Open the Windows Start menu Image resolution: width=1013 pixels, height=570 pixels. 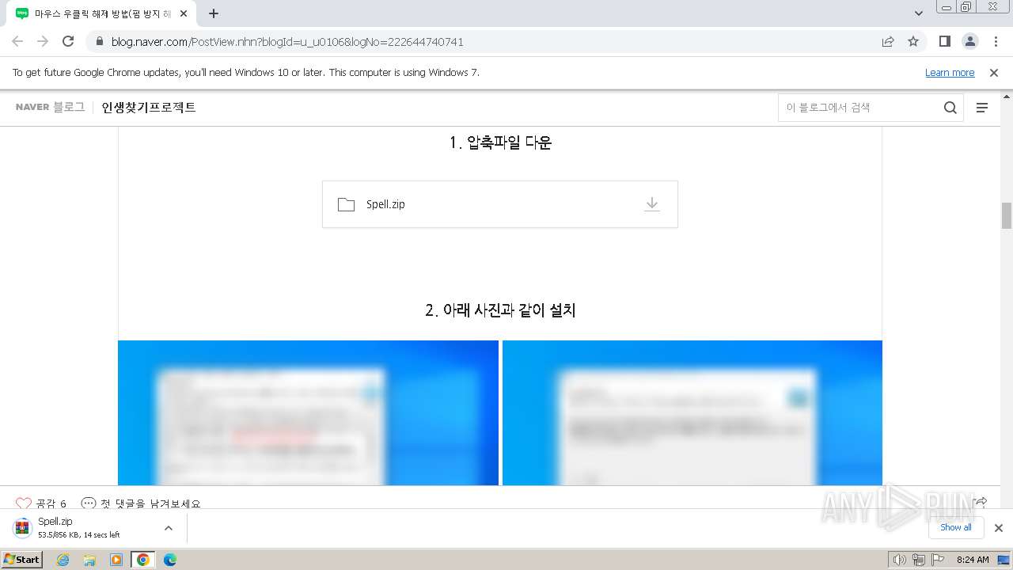(x=22, y=560)
